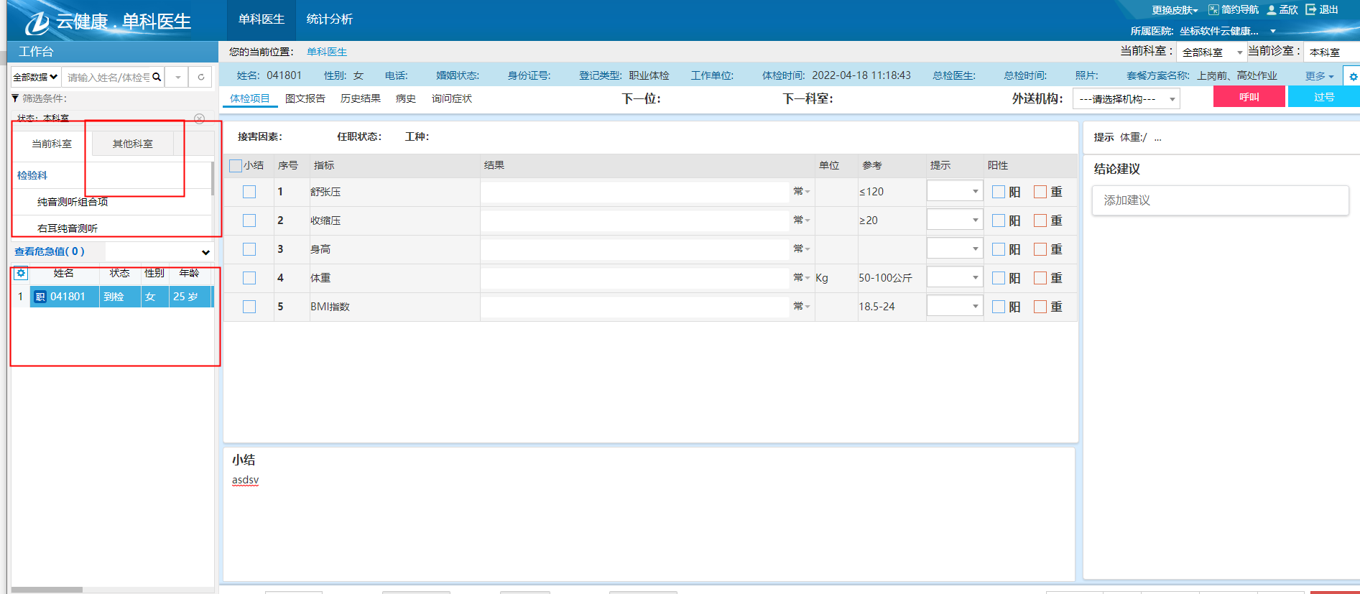This screenshot has width=1360, height=594.
Task: Check the 阳 box for BMI指数
Action: [999, 307]
